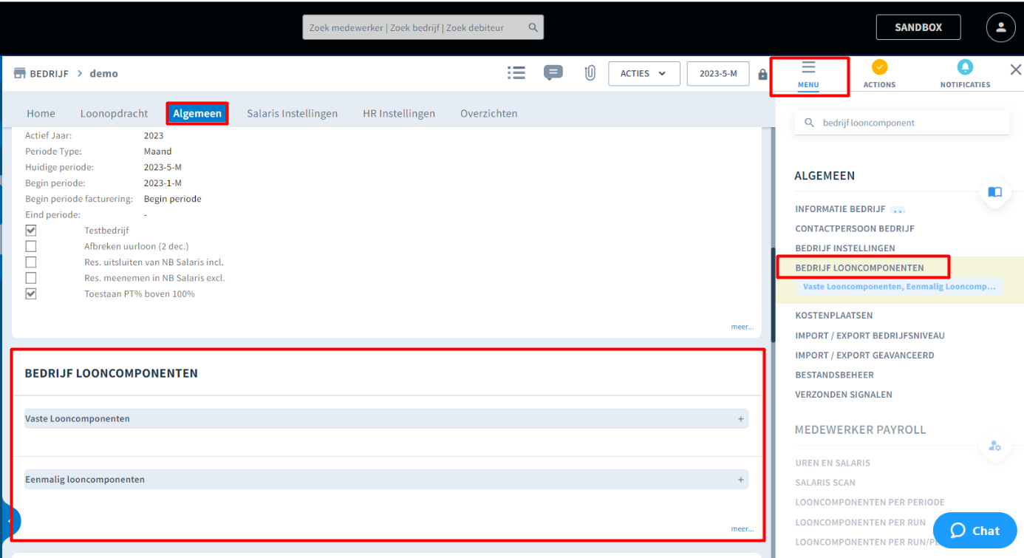Click the book icon next to Algemeen

pyautogui.click(x=994, y=192)
